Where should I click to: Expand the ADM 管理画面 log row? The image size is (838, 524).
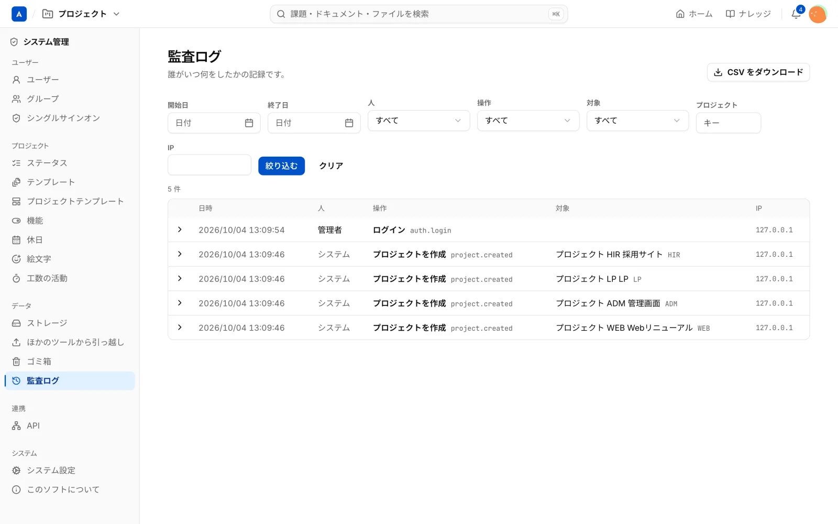180,303
